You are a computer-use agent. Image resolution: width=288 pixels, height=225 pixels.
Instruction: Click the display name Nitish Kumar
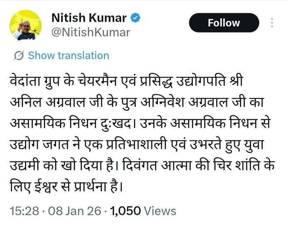[x=89, y=18]
